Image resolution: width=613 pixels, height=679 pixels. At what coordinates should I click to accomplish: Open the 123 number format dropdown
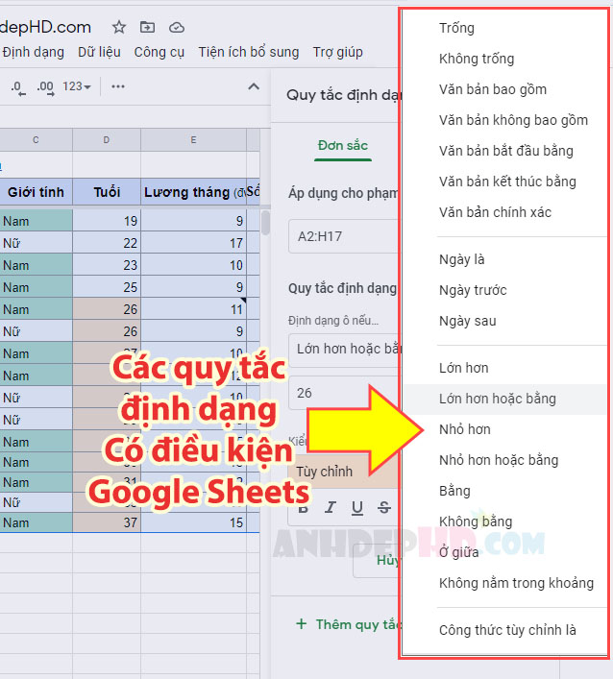[77, 86]
